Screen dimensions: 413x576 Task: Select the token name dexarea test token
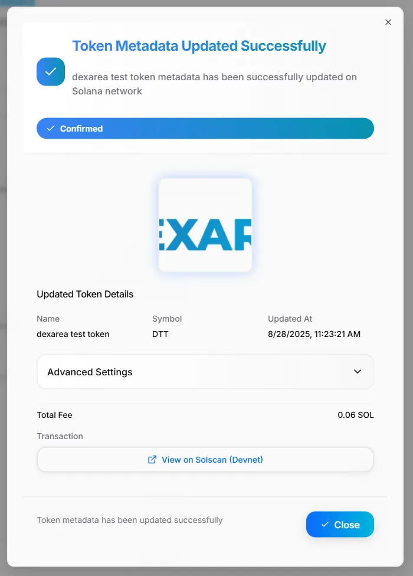click(73, 333)
